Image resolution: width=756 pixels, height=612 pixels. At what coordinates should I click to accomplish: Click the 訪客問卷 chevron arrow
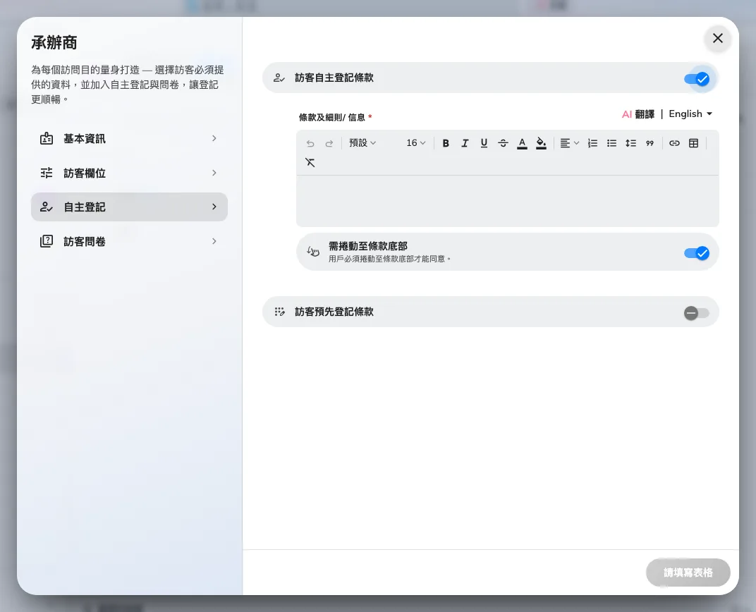pos(214,241)
